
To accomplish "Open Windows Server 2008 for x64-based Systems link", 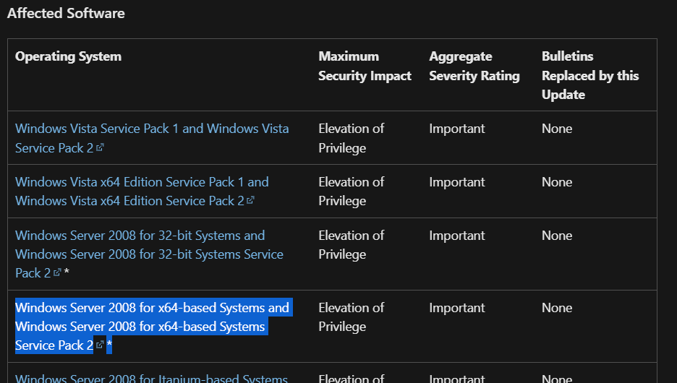I will pos(152,326).
